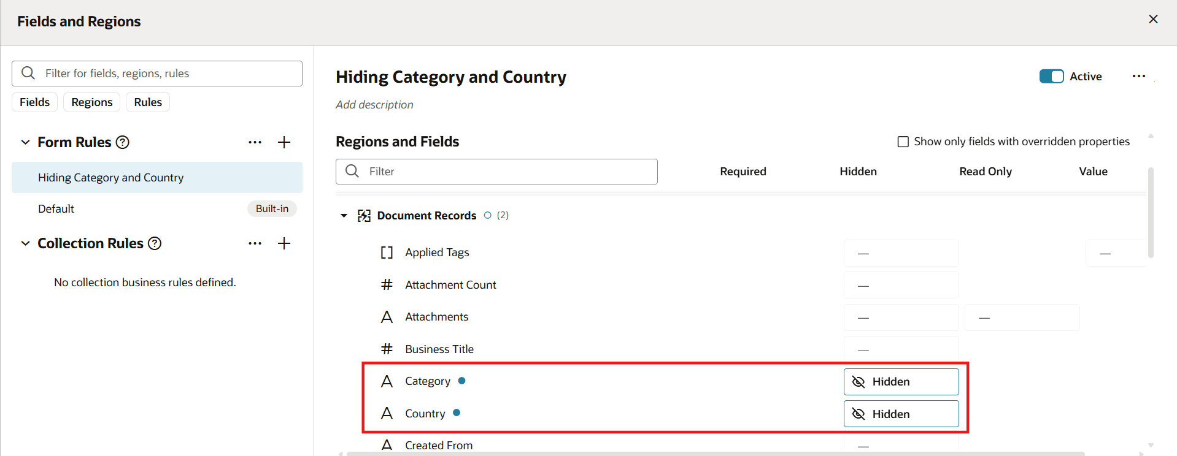The image size is (1177, 456).
Task: Toggle Hidden setting for Country field
Action: [x=901, y=414]
